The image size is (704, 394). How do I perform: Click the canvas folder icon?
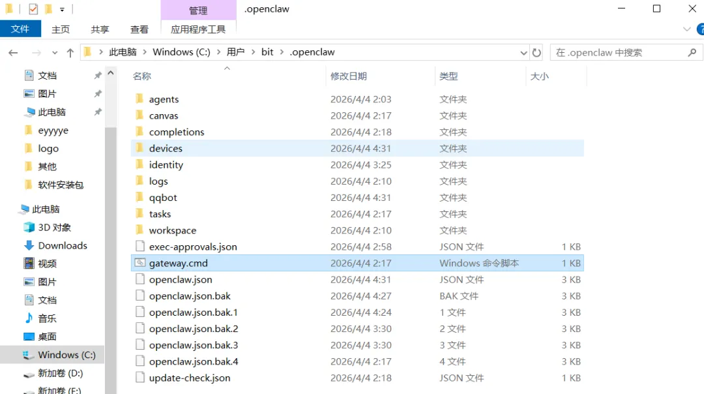click(x=139, y=115)
